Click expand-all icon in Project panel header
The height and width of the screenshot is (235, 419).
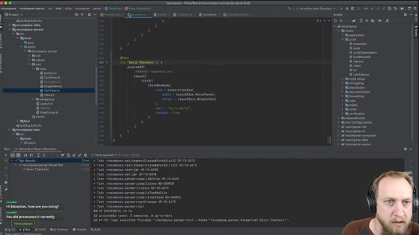click(82, 14)
